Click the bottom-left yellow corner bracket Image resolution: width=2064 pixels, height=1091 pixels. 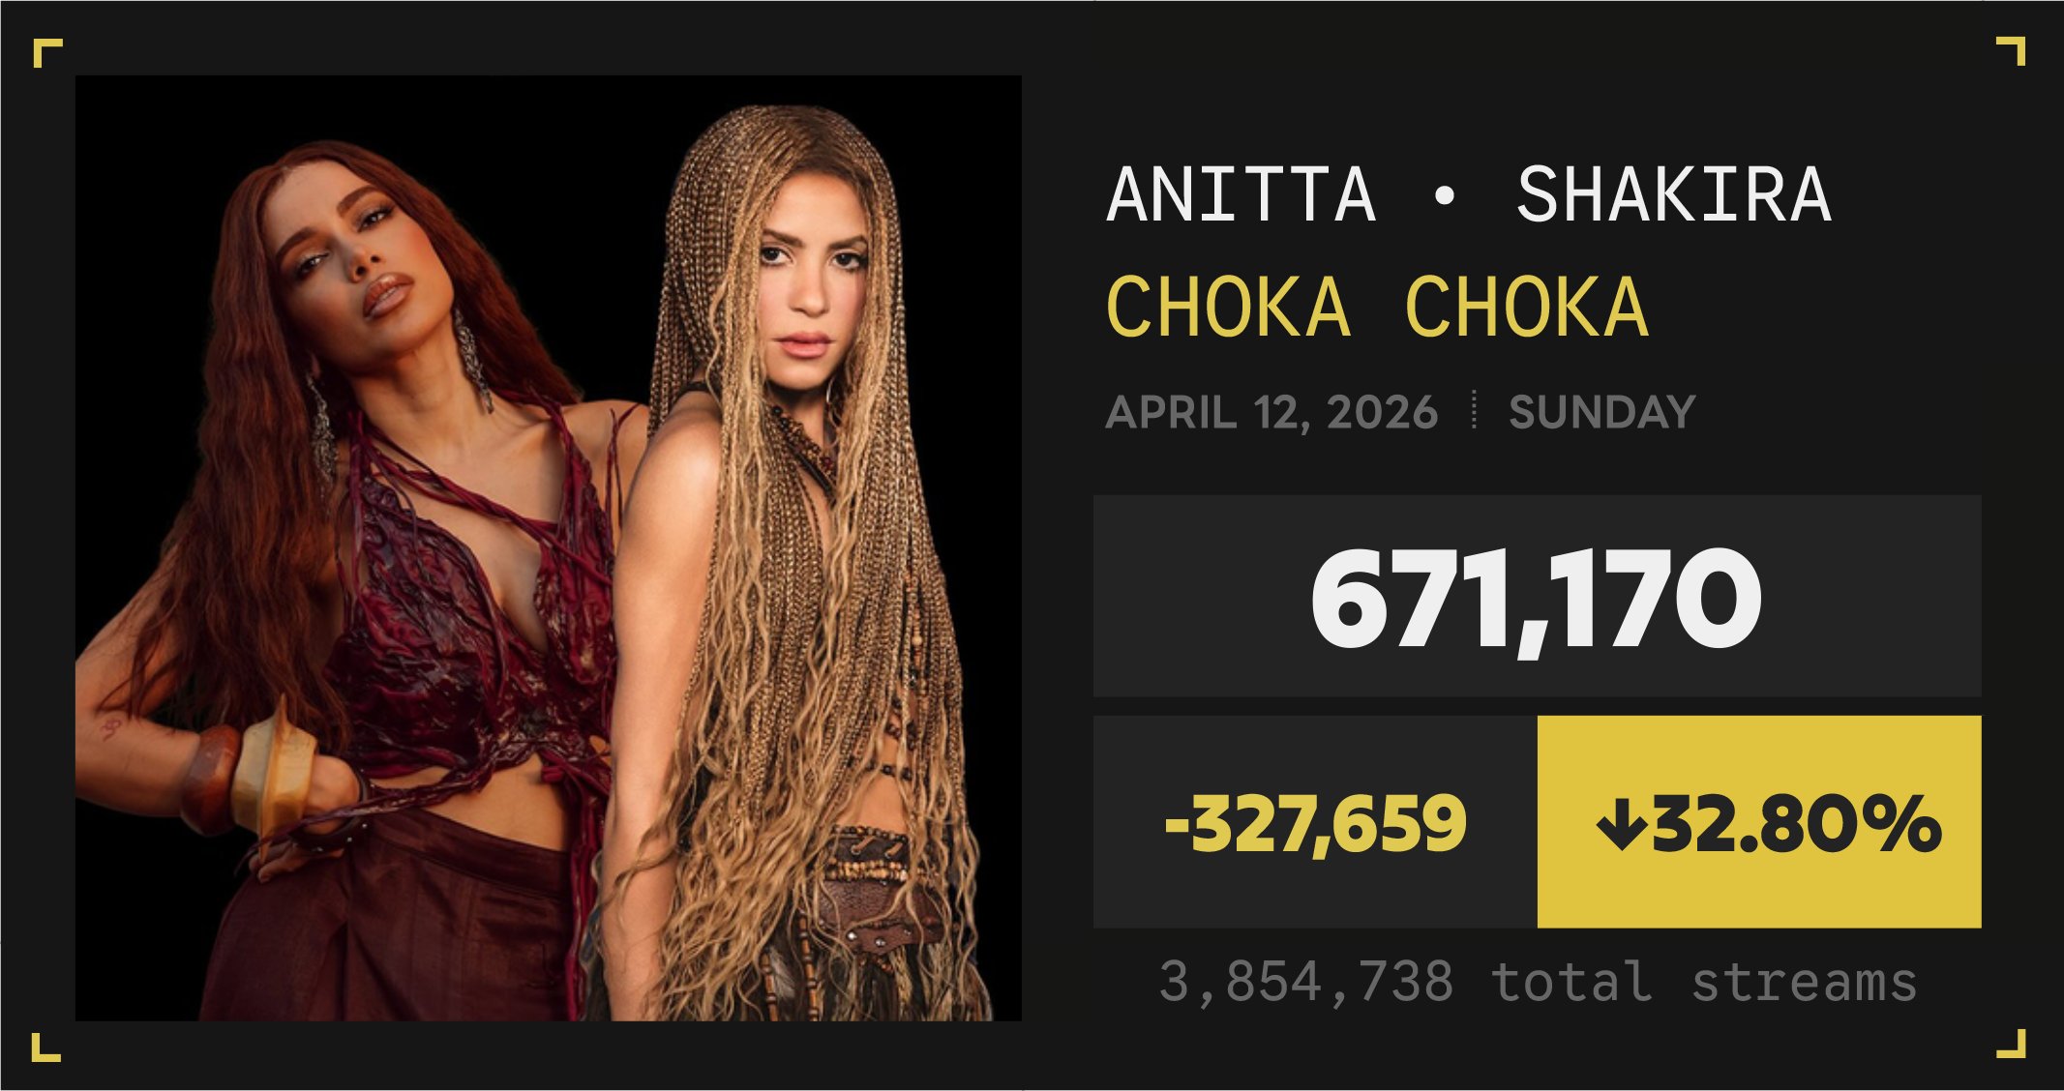tap(44, 1047)
